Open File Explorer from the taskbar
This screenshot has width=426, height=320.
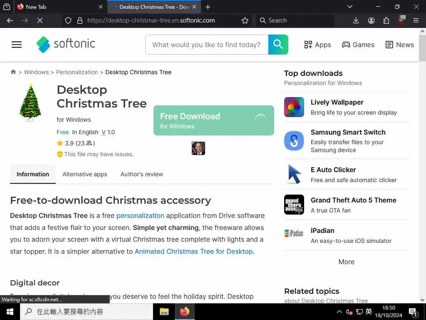pyautogui.click(x=164, y=312)
